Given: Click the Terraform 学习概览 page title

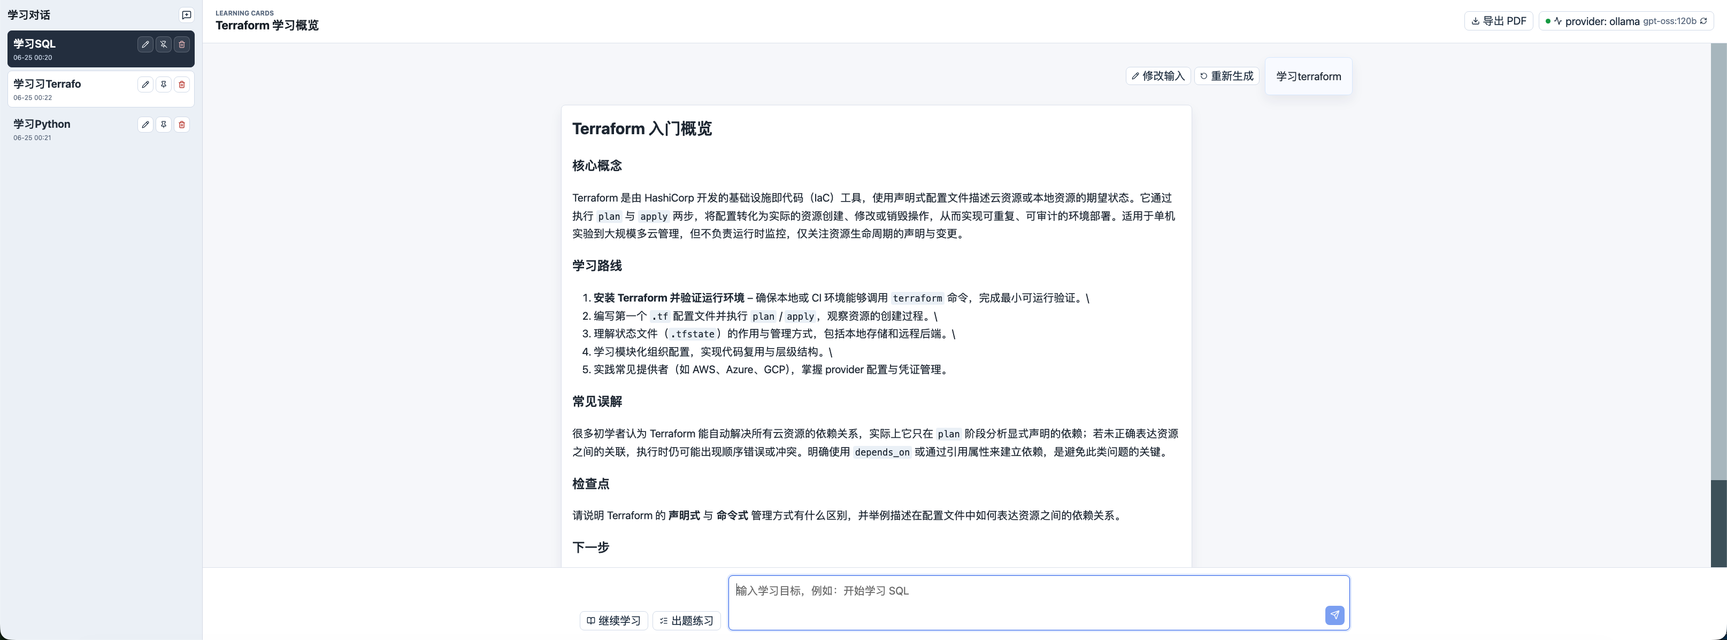Looking at the screenshot, I should click(267, 26).
